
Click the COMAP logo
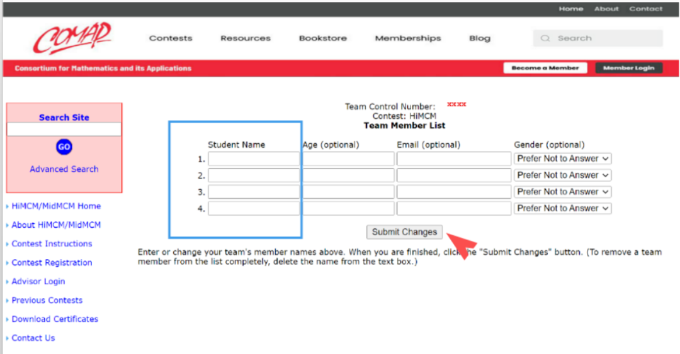[72, 38]
